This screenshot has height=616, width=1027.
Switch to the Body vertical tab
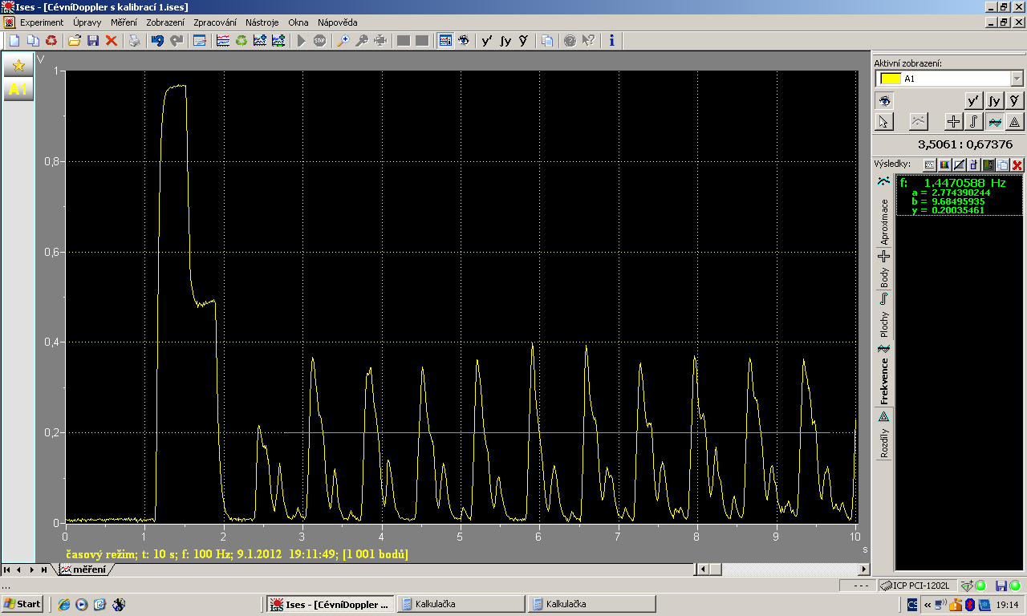click(884, 269)
